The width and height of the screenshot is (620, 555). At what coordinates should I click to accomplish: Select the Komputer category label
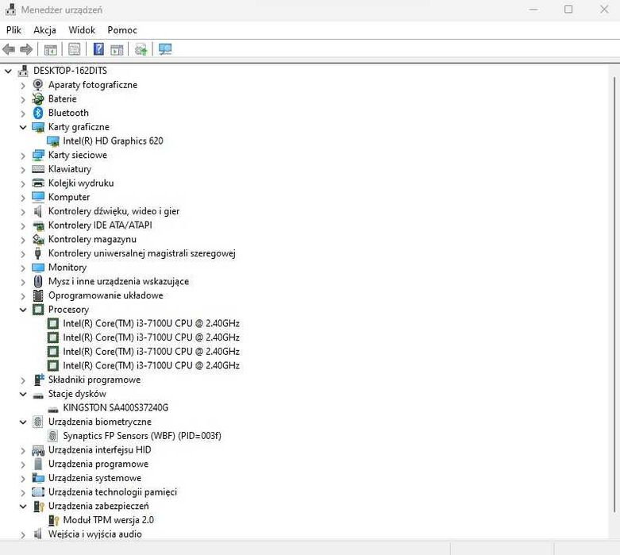point(69,197)
